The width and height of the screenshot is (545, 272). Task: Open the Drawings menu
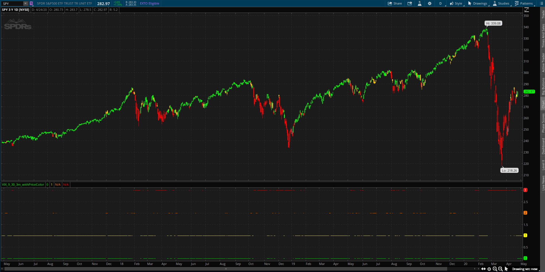(x=478, y=3)
